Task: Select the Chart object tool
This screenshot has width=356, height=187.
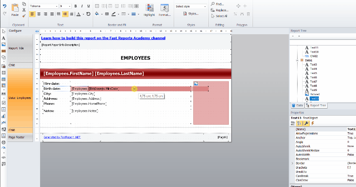Action: point(4,116)
